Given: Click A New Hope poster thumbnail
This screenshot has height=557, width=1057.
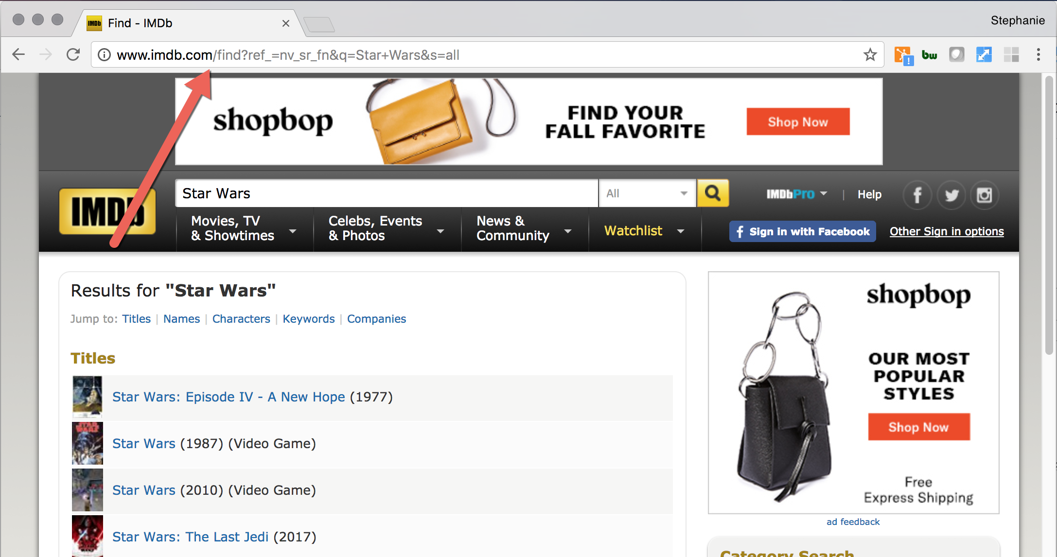Looking at the screenshot, I should tap(88, 397).
